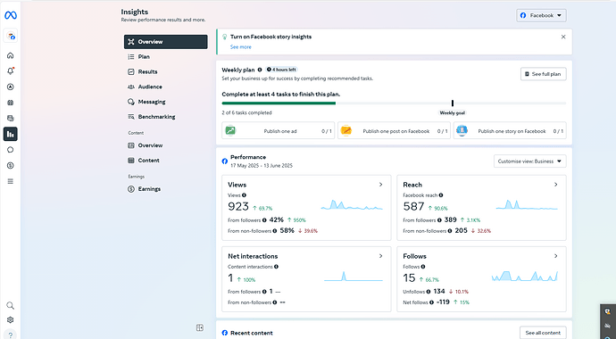Click the See more link

coord(241,46)
